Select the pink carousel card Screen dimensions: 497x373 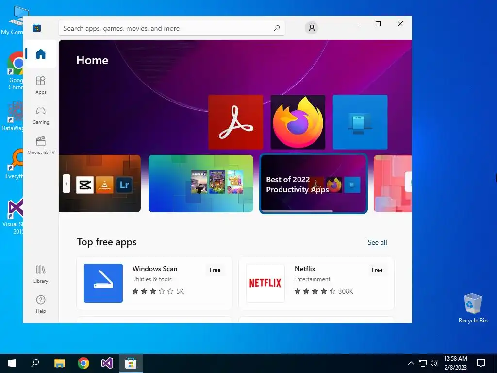tap(393, 183)
